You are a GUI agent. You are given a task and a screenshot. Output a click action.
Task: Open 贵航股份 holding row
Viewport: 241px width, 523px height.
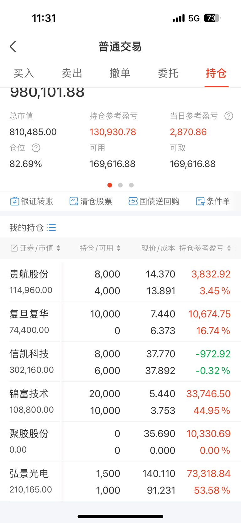click(x=120, y=282)
